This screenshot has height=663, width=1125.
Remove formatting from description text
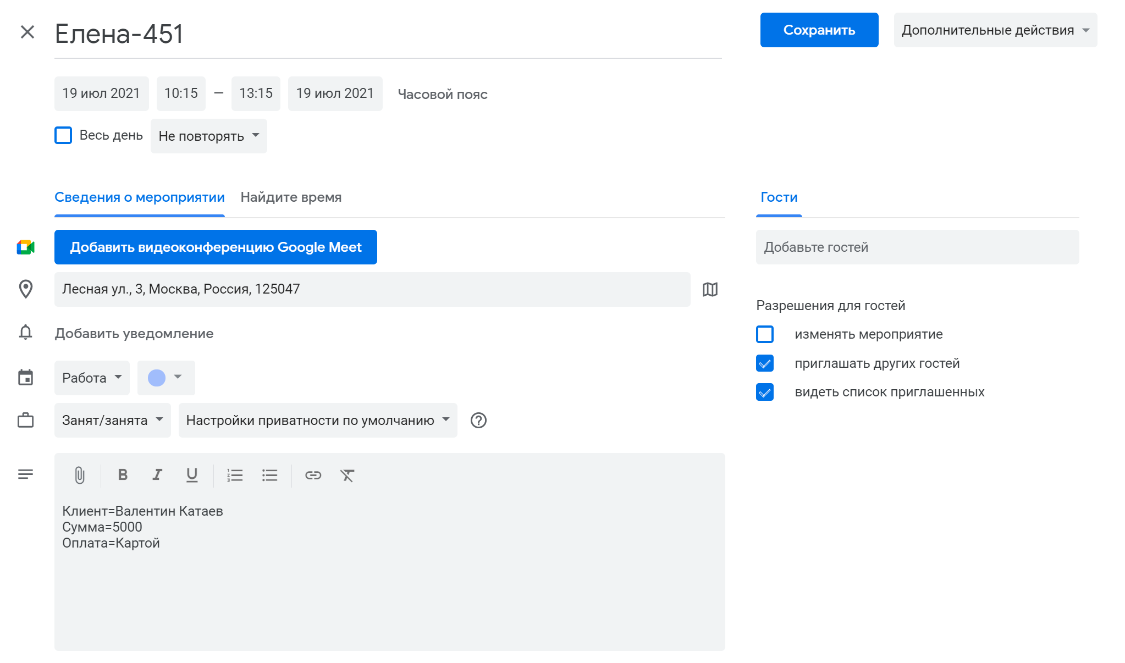(347, 475)
